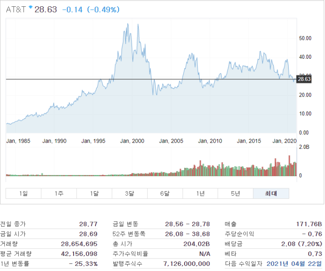
Task: Select the 6달 time range tab
Action: click(165, 193)
